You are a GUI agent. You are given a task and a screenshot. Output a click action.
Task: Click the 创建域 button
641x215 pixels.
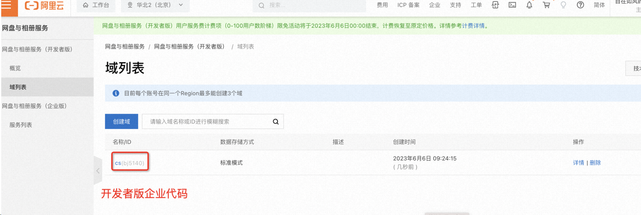click(x=122, y=122)
